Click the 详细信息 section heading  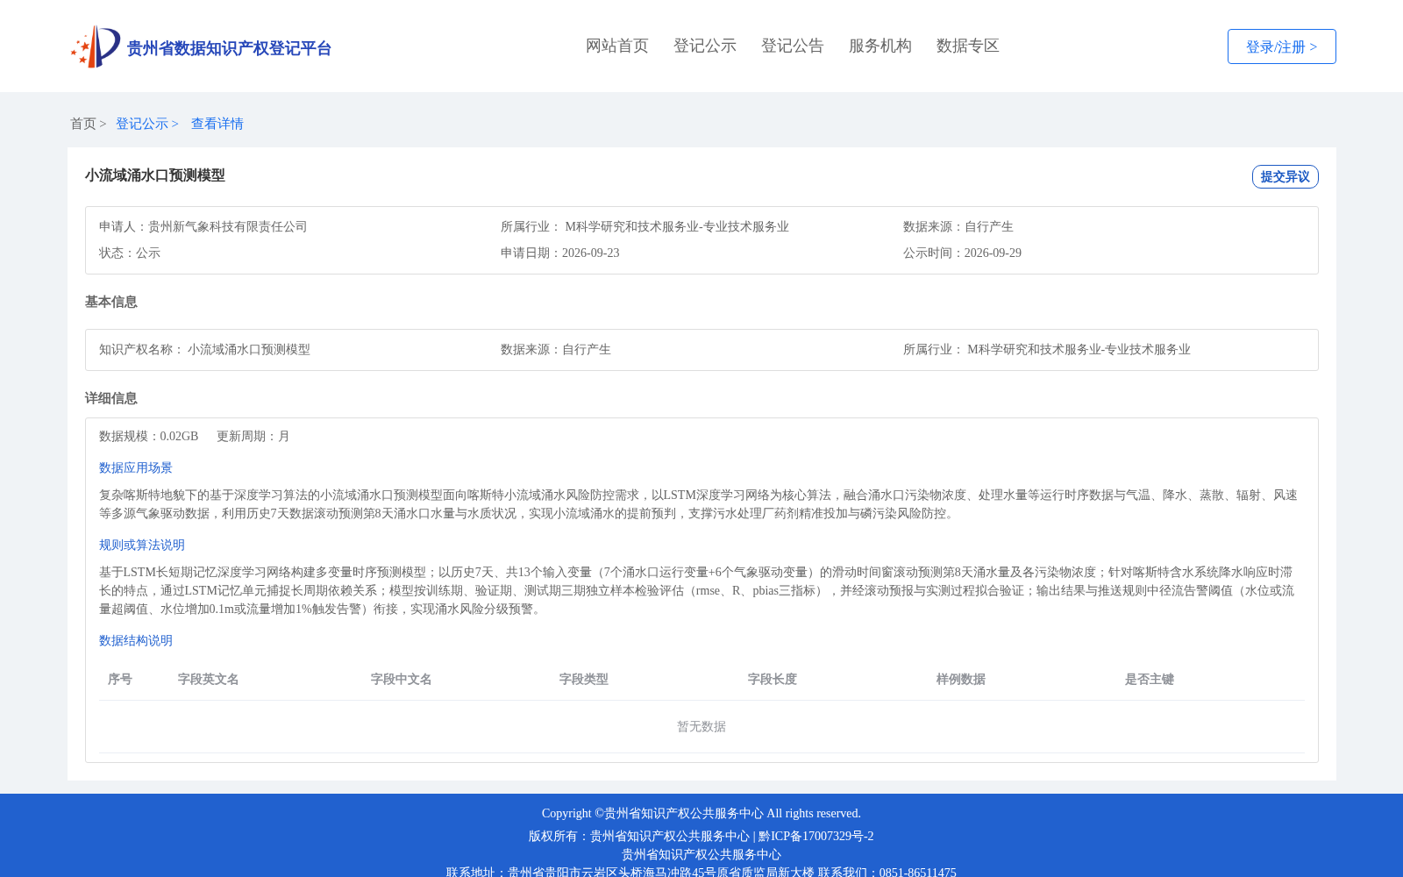tap(111, 398)
